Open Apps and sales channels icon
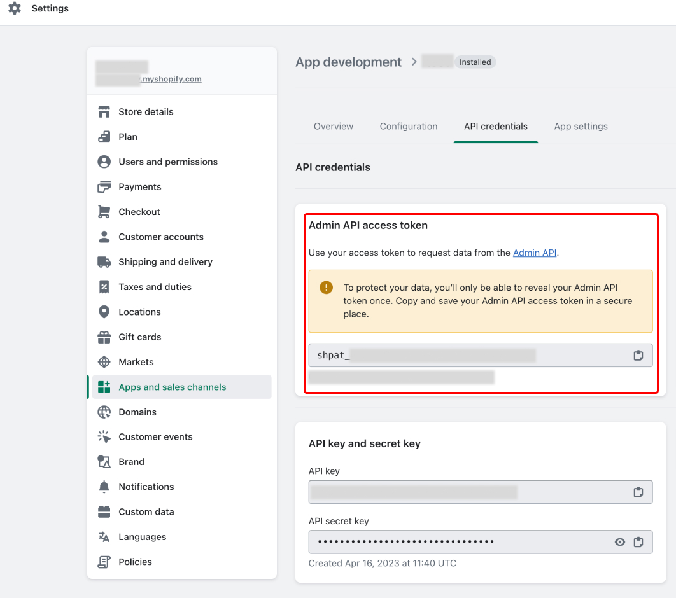This screenshot has width=676, height=598. [104, 386]
